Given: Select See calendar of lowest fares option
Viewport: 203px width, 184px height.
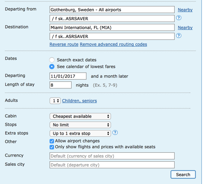Looking at the screenshot, I should pos(52,67).
